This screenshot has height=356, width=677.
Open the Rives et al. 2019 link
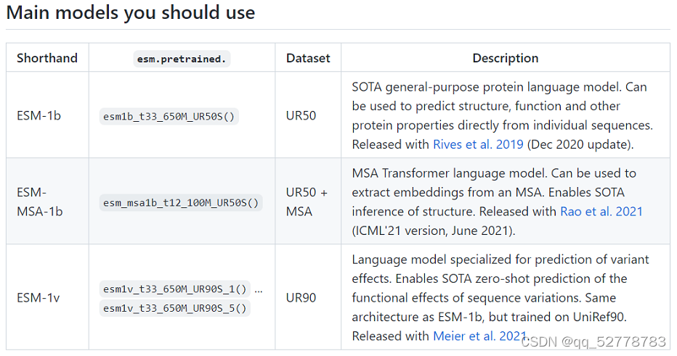[478, 144]
